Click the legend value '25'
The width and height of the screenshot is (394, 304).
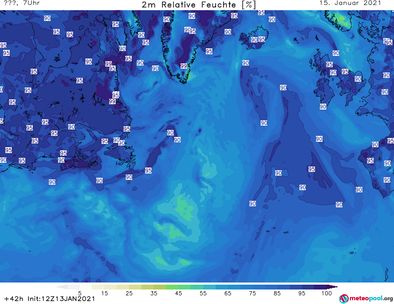tap(129, 293)
